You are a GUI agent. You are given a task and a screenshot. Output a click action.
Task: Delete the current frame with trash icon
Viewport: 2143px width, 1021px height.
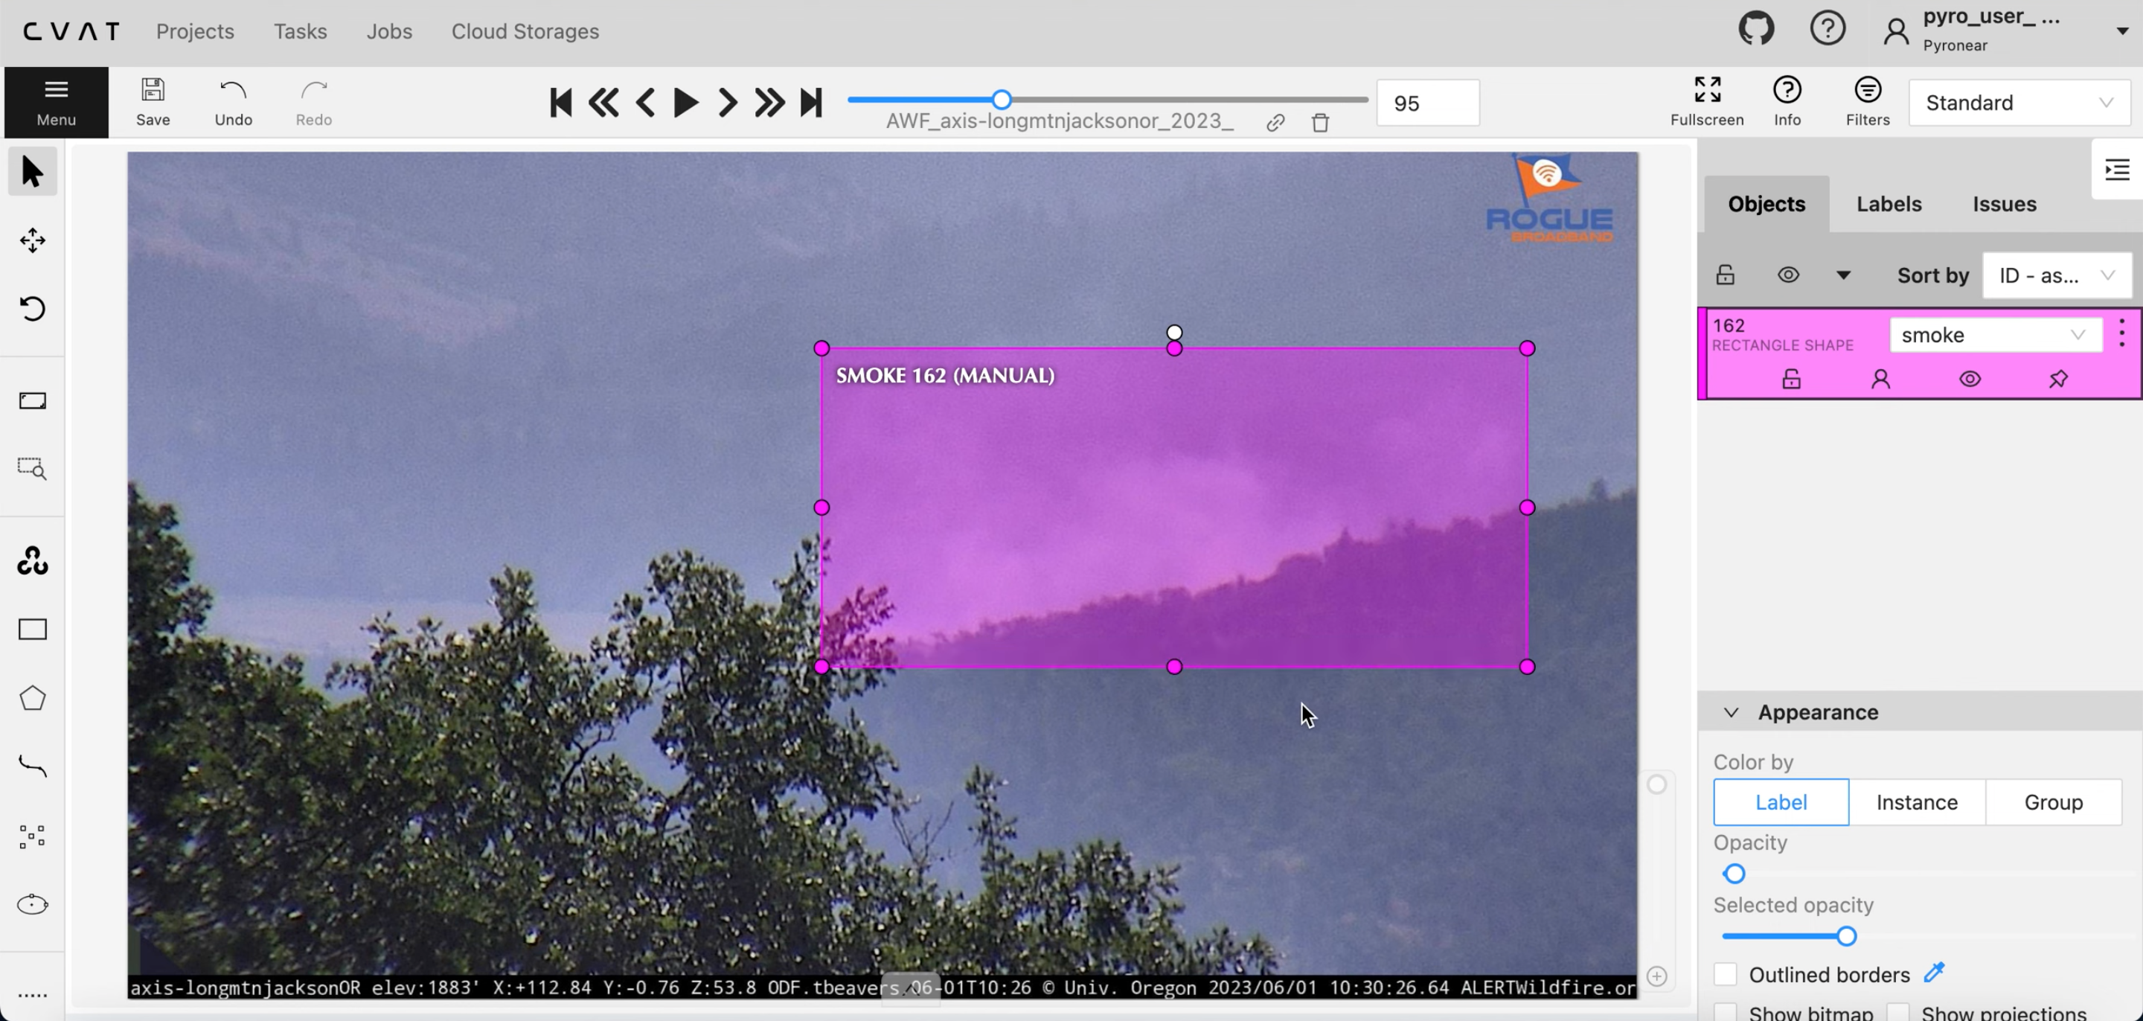(x=1320, y=123)
